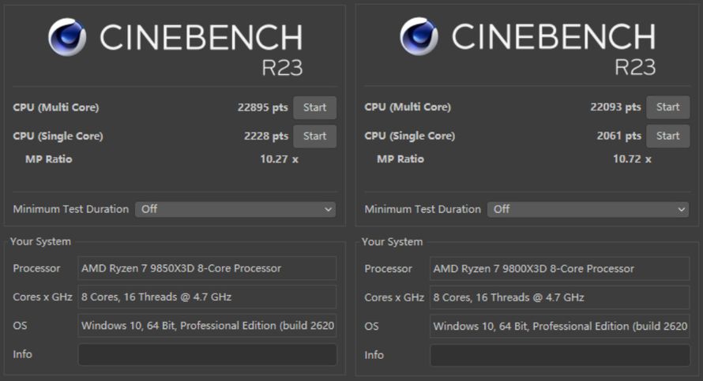Select the left panel's Cores x GHz field
This screenshot has width=703, height=381.
pyautogui.click(x=207, y=297)
